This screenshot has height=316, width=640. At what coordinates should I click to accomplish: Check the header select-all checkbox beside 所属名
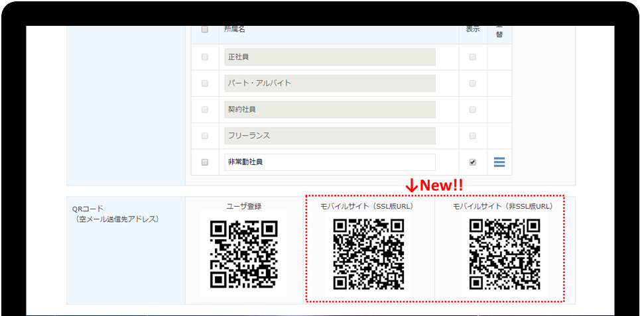pyautogui.click(x=205, y=30)
